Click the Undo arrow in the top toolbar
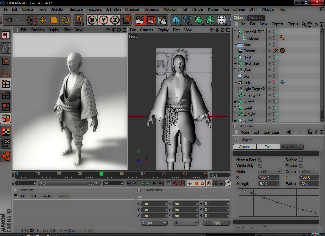 [x=8, y=20]
